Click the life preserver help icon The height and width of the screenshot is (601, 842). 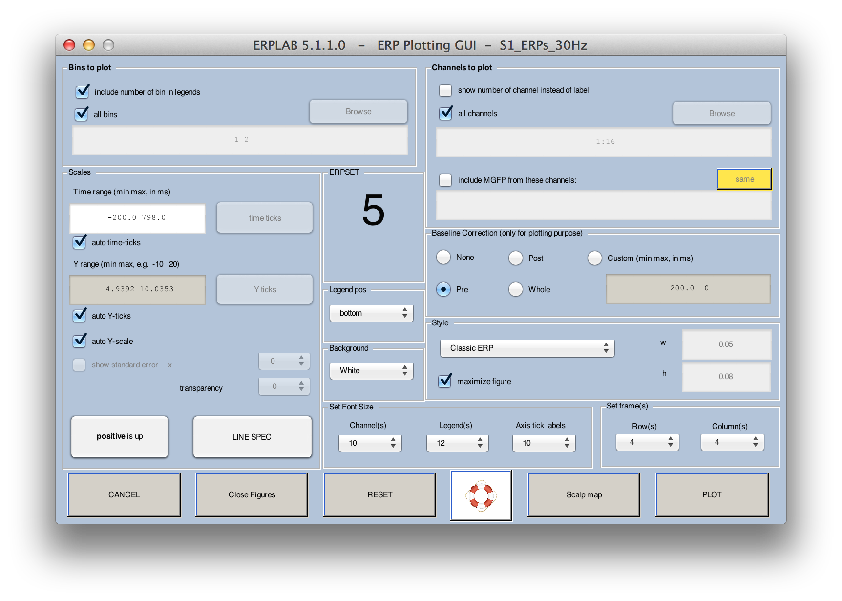click(x=481, y=495)
